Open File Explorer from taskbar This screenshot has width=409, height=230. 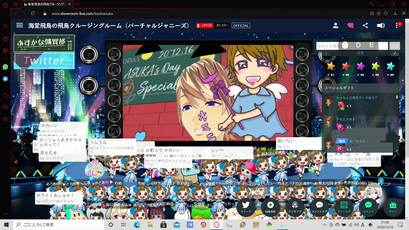click(x=150, y=224)
